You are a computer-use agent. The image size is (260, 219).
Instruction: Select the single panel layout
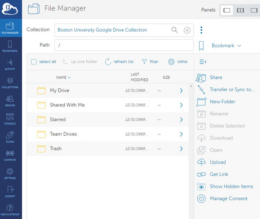[226, 10]
